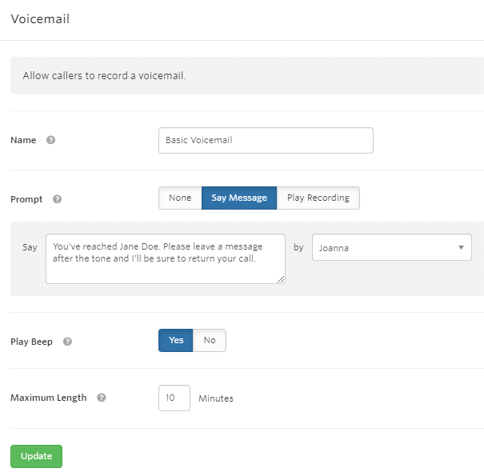This screenshot has width=484, height=476.
Task: Click the help icon next to Name
Action: point(50,140)
